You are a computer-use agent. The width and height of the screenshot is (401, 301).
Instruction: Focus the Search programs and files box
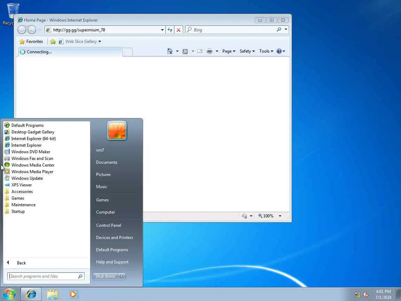tap(46, 276)
